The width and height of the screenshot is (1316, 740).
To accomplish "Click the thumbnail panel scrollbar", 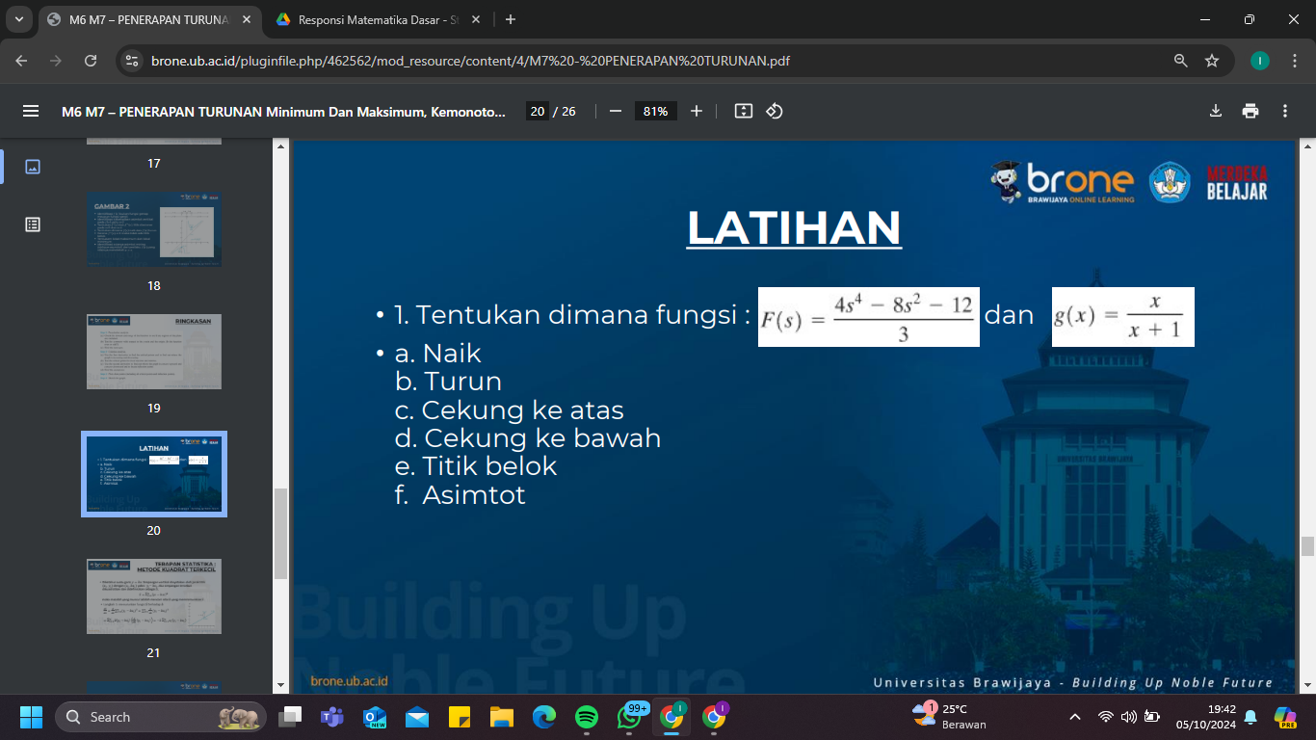I will tap(281, 533).
